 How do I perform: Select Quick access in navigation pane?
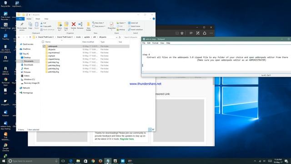[28, 44]
